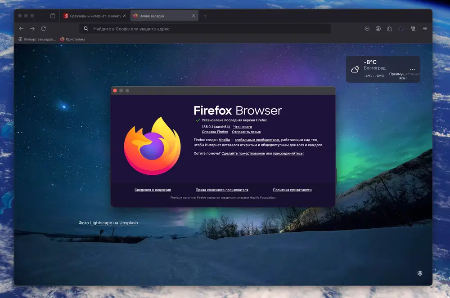
Task: Open the Firefox View icon beside tabs
Action: pos(53,16)
